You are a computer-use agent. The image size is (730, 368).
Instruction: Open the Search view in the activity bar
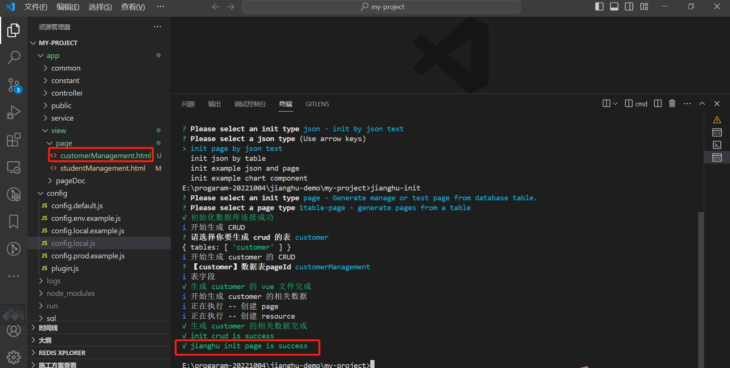(14, 58)
